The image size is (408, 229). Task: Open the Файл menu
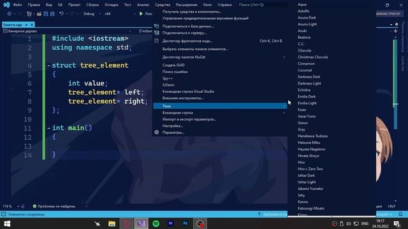coord(17,4)
